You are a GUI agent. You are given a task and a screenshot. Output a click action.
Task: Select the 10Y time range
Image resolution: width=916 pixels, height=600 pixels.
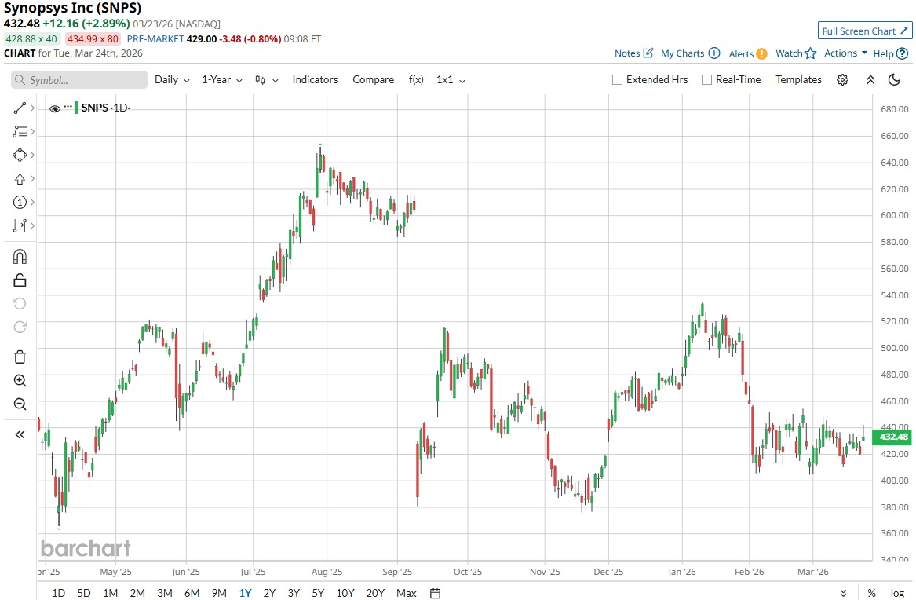(x=345, y=593)
